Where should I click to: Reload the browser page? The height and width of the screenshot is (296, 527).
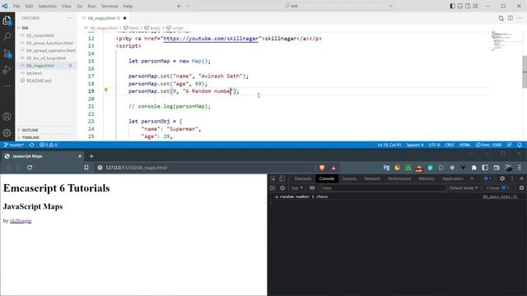pos(30,168)
